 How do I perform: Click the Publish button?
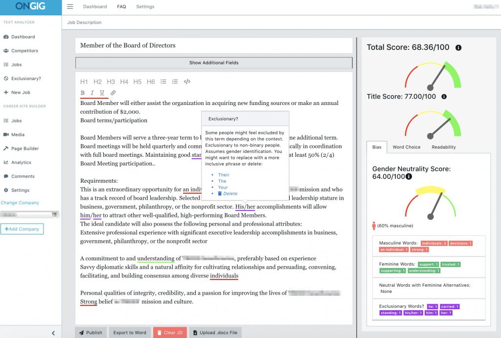tap(91, 333)
